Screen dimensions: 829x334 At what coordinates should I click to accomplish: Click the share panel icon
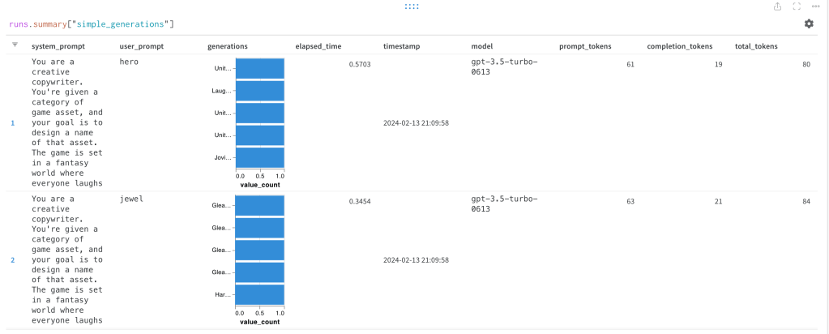(778, 6)
